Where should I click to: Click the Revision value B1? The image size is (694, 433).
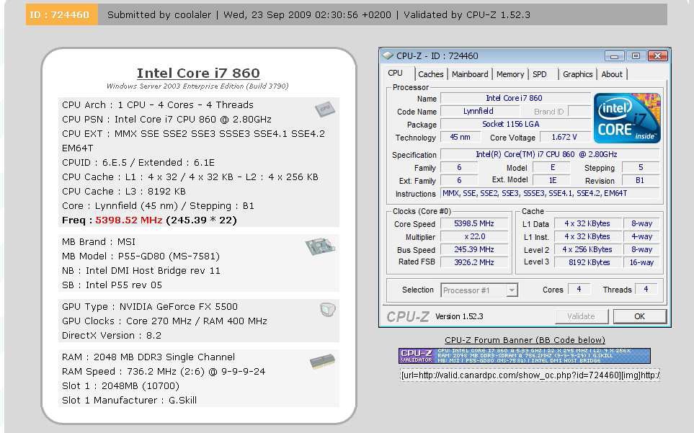[641, 180]
